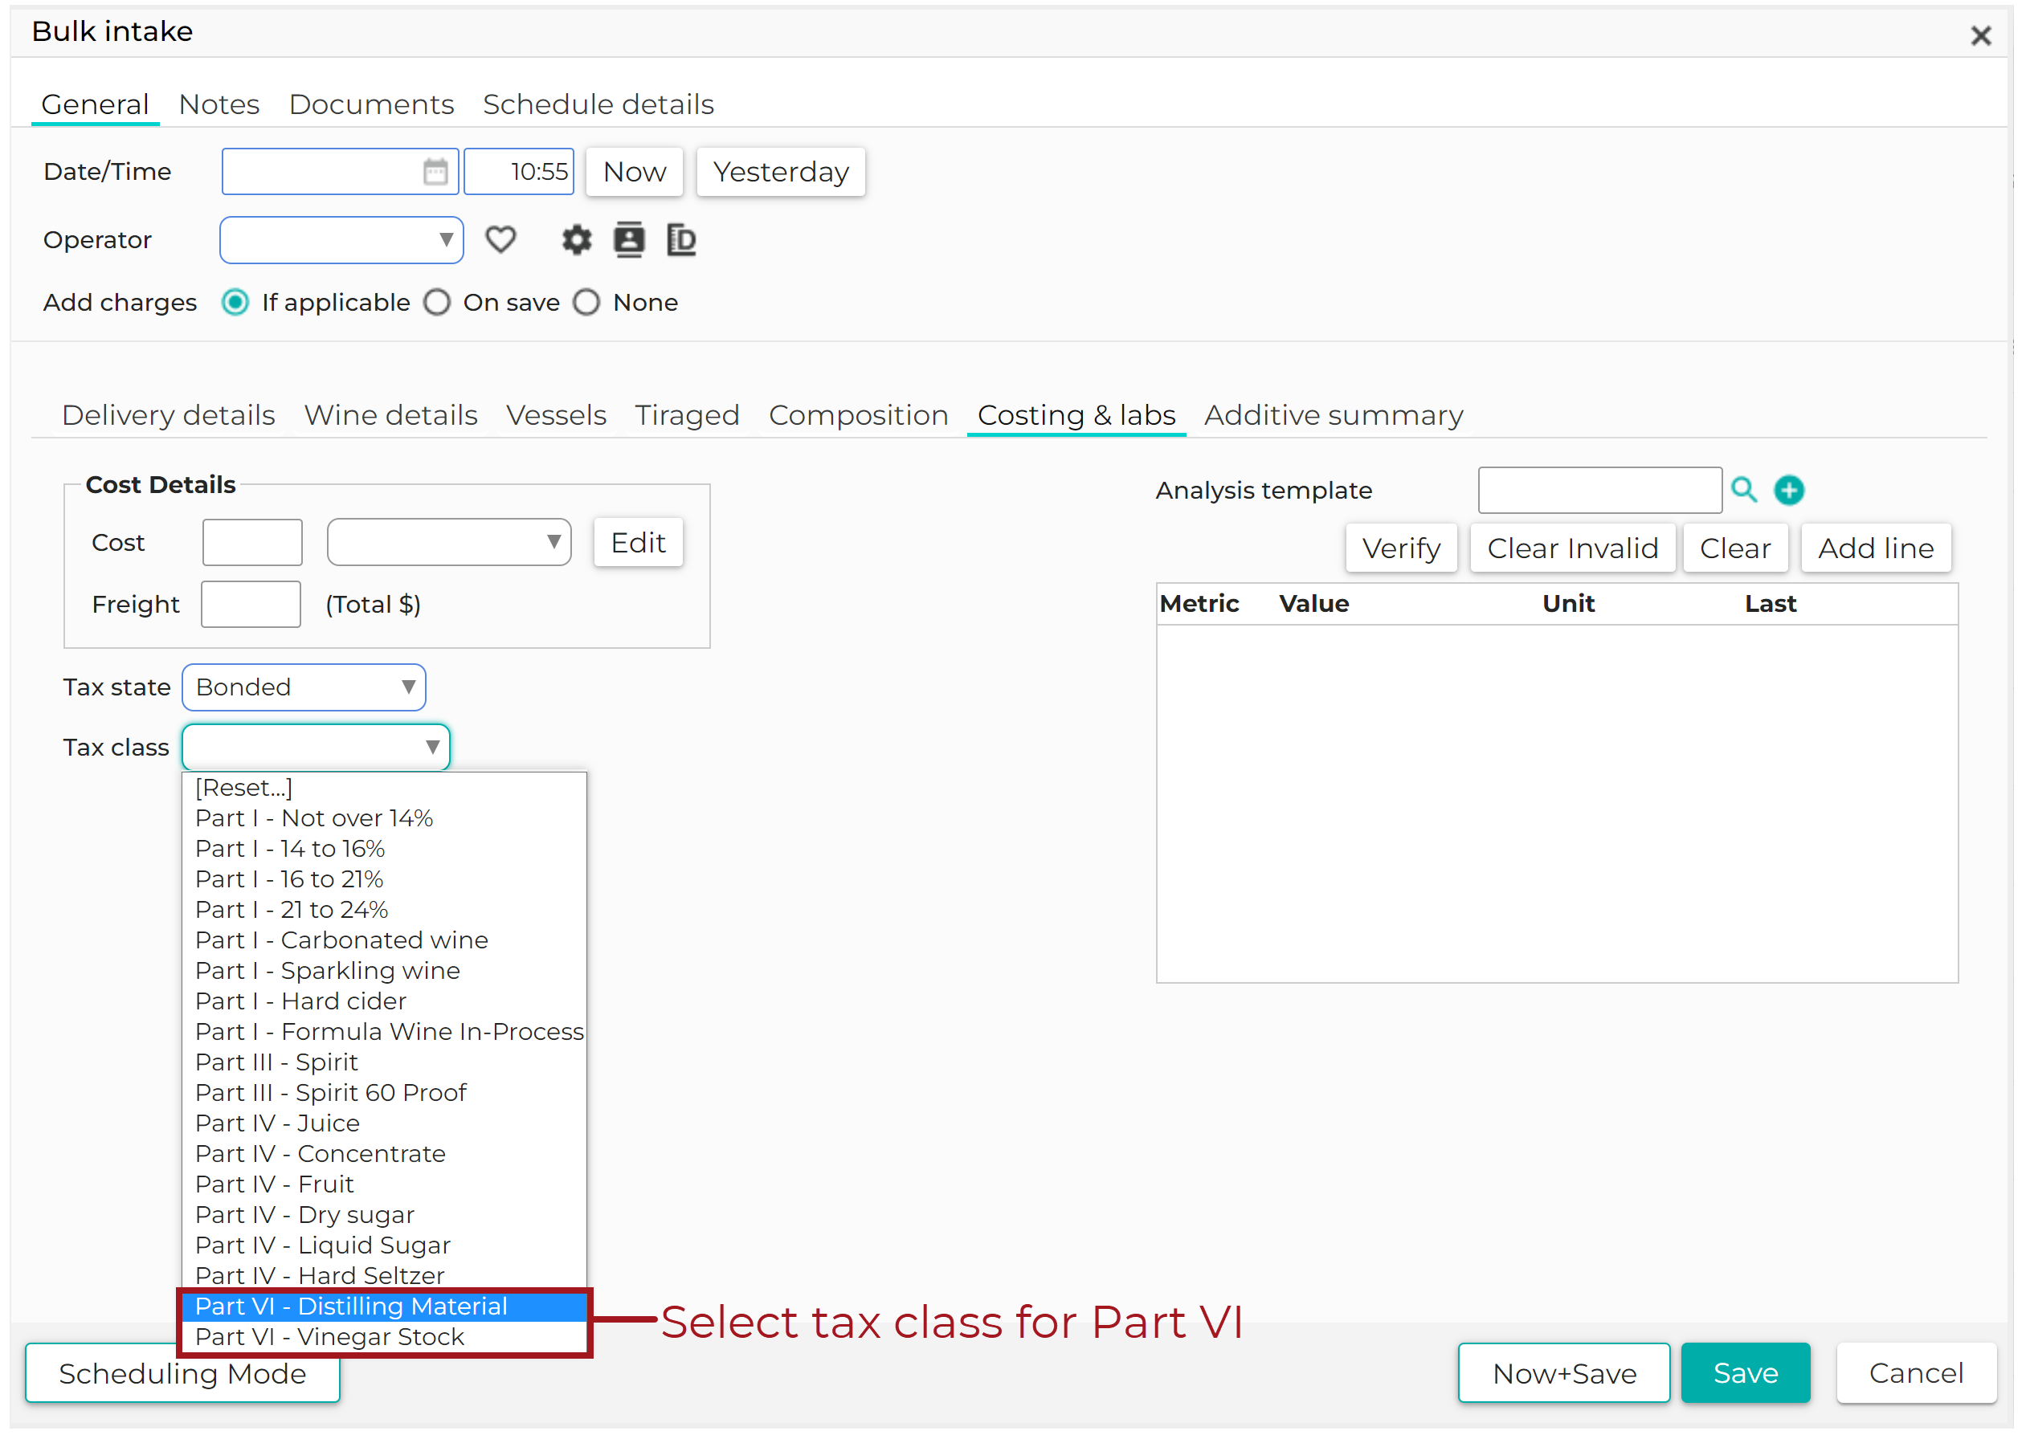This screenshot has height=1439, width=2026.
Task: Click the Now button
Action: point(635,172)
